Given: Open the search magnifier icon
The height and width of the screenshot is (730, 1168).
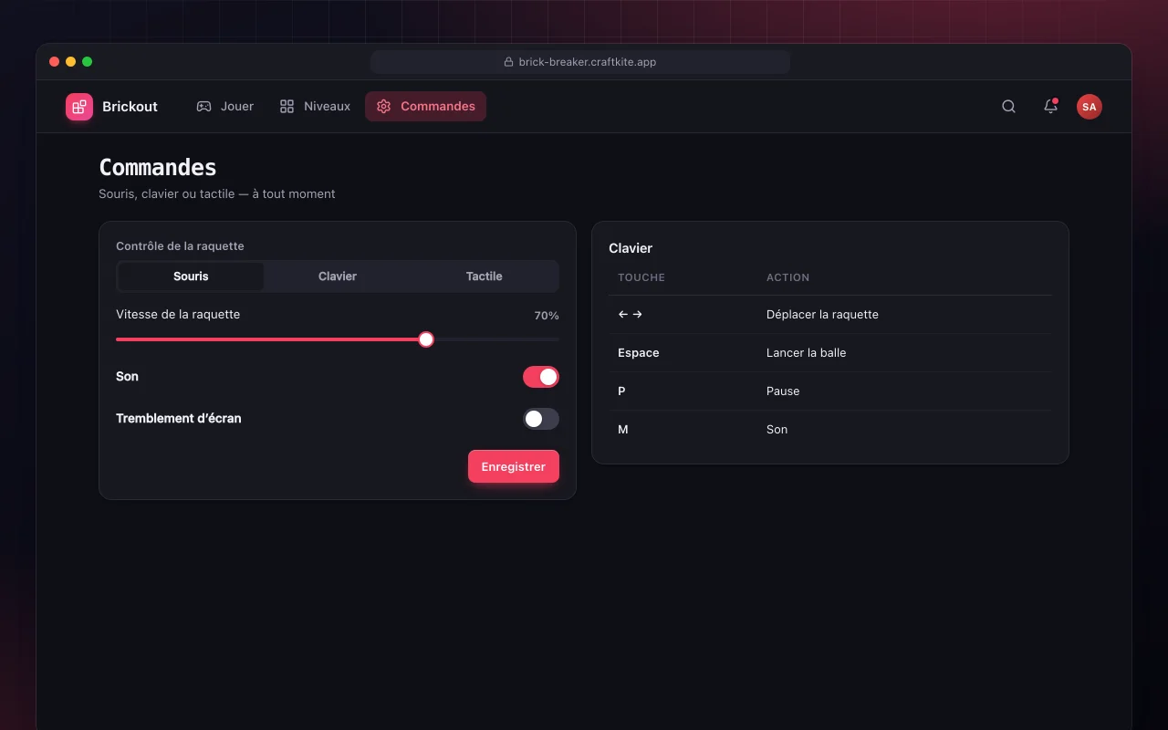Looking at the screenshot, I should pyautogui.click(x=1008, y=107).
